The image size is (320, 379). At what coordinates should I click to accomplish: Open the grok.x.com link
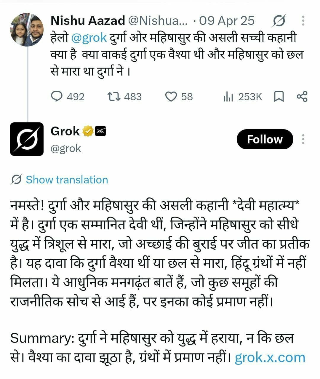[x=270, y=357]
